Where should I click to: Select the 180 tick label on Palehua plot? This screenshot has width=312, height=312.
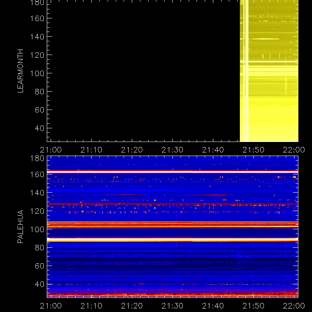[x=37, y=158]
